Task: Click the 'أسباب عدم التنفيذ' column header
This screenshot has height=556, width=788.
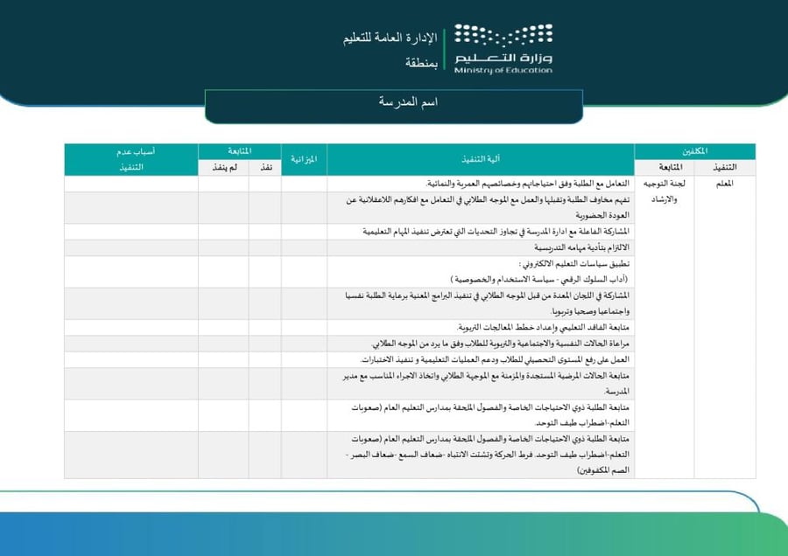Action: point(131,160)
